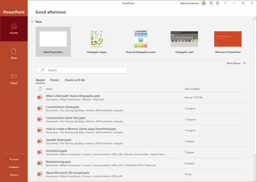Open the Home section in sidebar
The height and width of the screenshot is (182, 257).
pyautogui.click(x=14, y=29)
